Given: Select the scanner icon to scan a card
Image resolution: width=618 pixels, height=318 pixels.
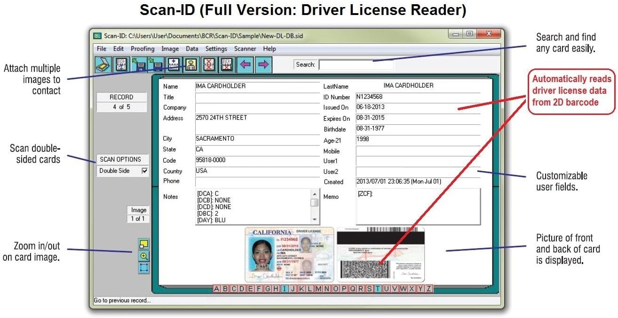Looking at the screenshot, I should [x=103, y=64].
